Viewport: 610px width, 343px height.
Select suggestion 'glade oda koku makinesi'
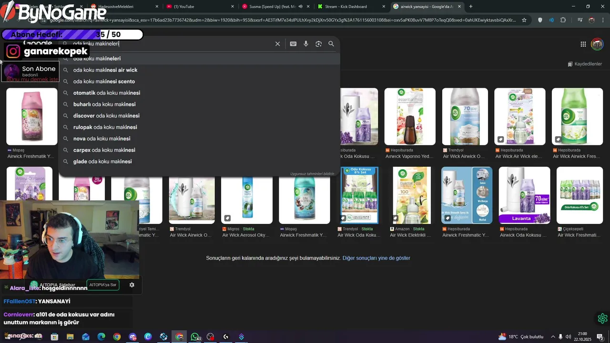(x=199, y=161)
